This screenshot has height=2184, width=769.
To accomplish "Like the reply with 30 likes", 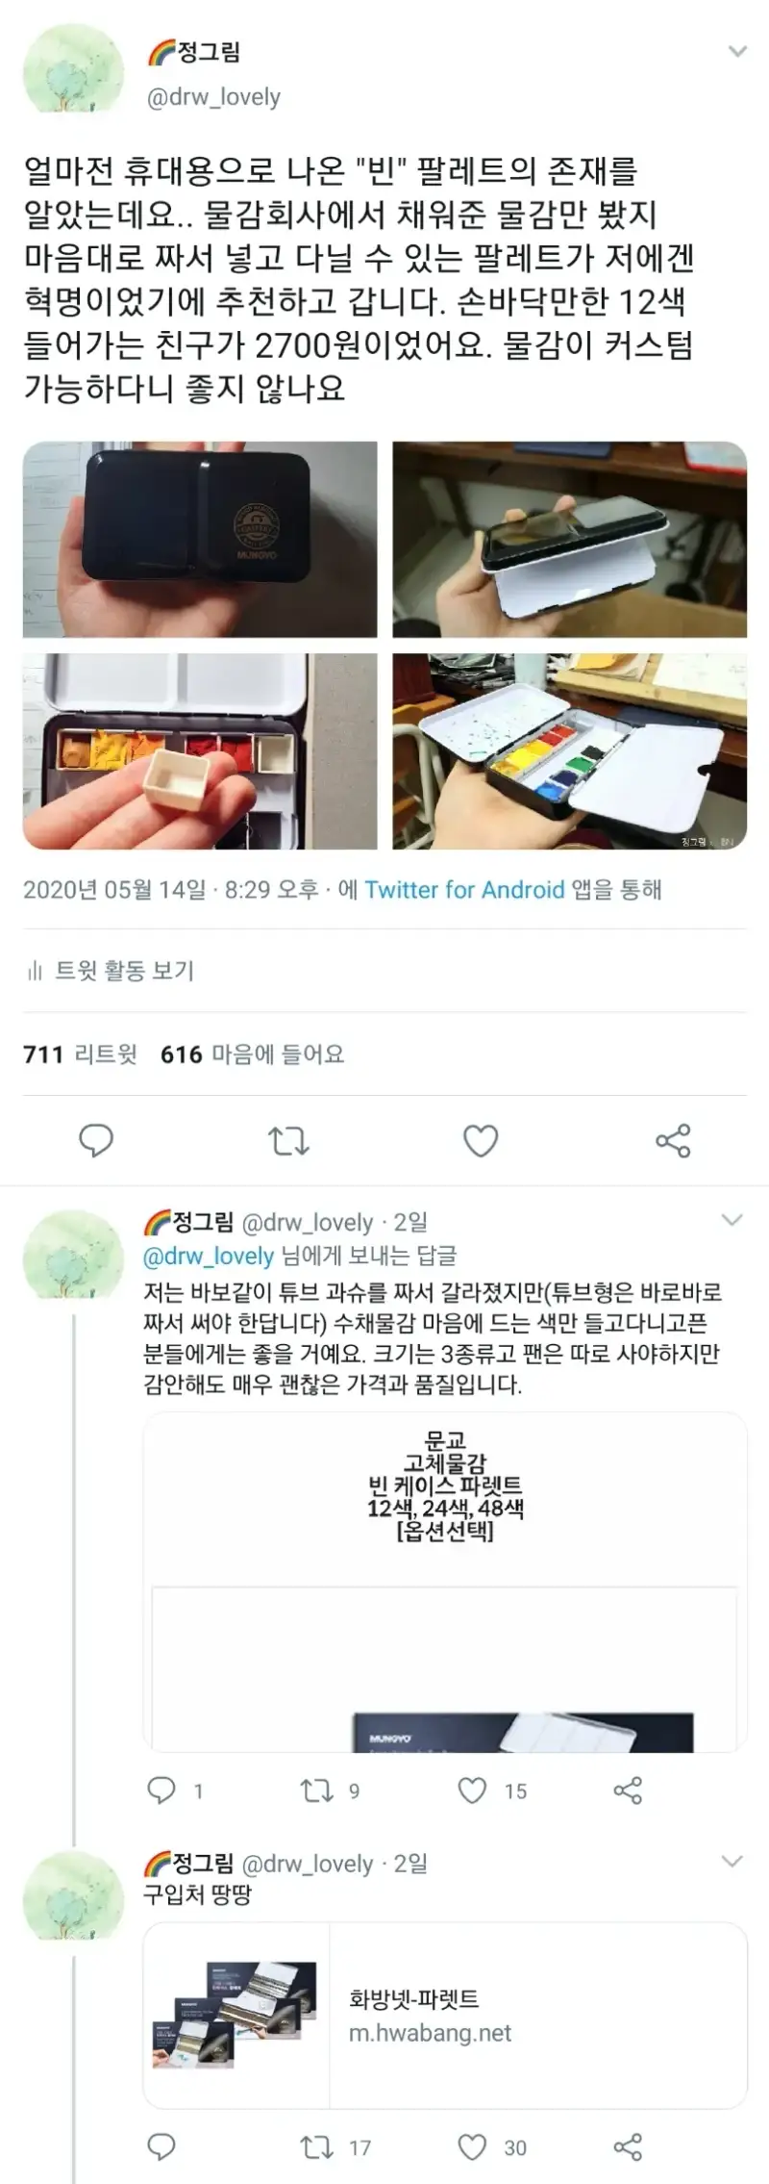I will tap(472, 2147).
